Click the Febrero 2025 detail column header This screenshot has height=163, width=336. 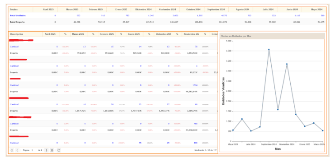(106, 34)
